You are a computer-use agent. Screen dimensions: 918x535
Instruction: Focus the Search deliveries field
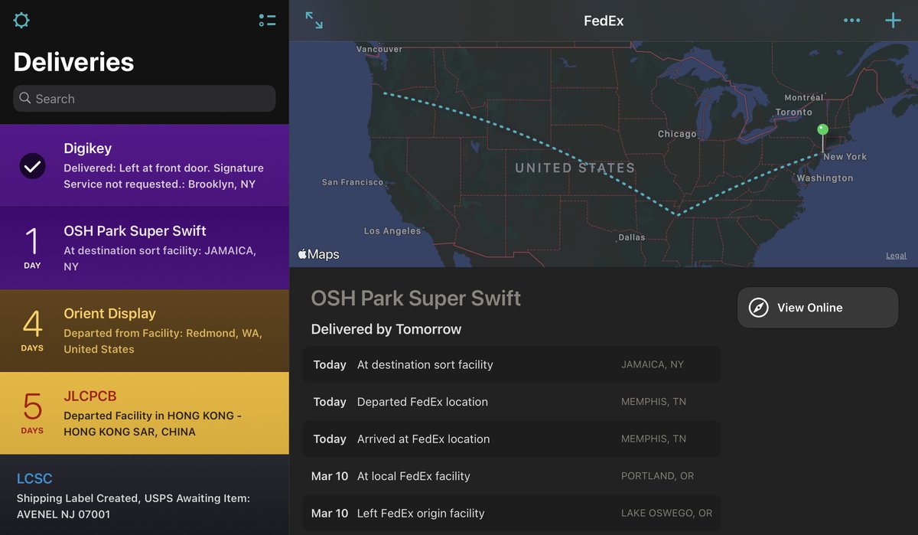click(145, 98)
